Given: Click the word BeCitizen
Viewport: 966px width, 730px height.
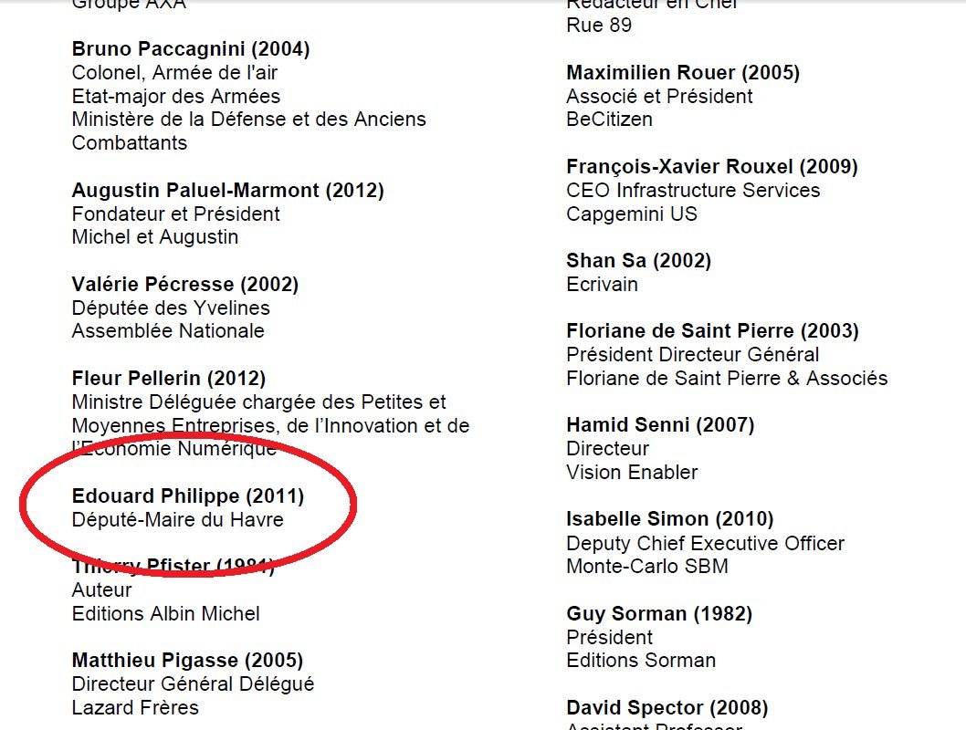Looking at the screenshot, I should tap(609, 120).
